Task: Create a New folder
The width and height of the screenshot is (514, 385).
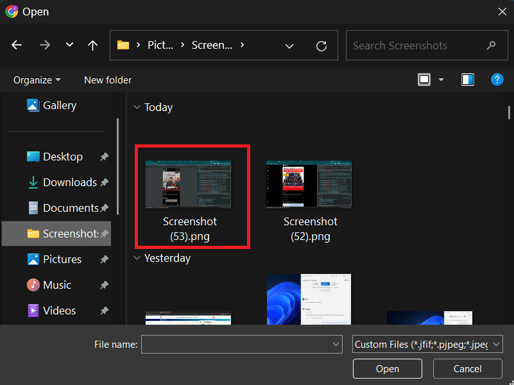Action: point(108,80)
